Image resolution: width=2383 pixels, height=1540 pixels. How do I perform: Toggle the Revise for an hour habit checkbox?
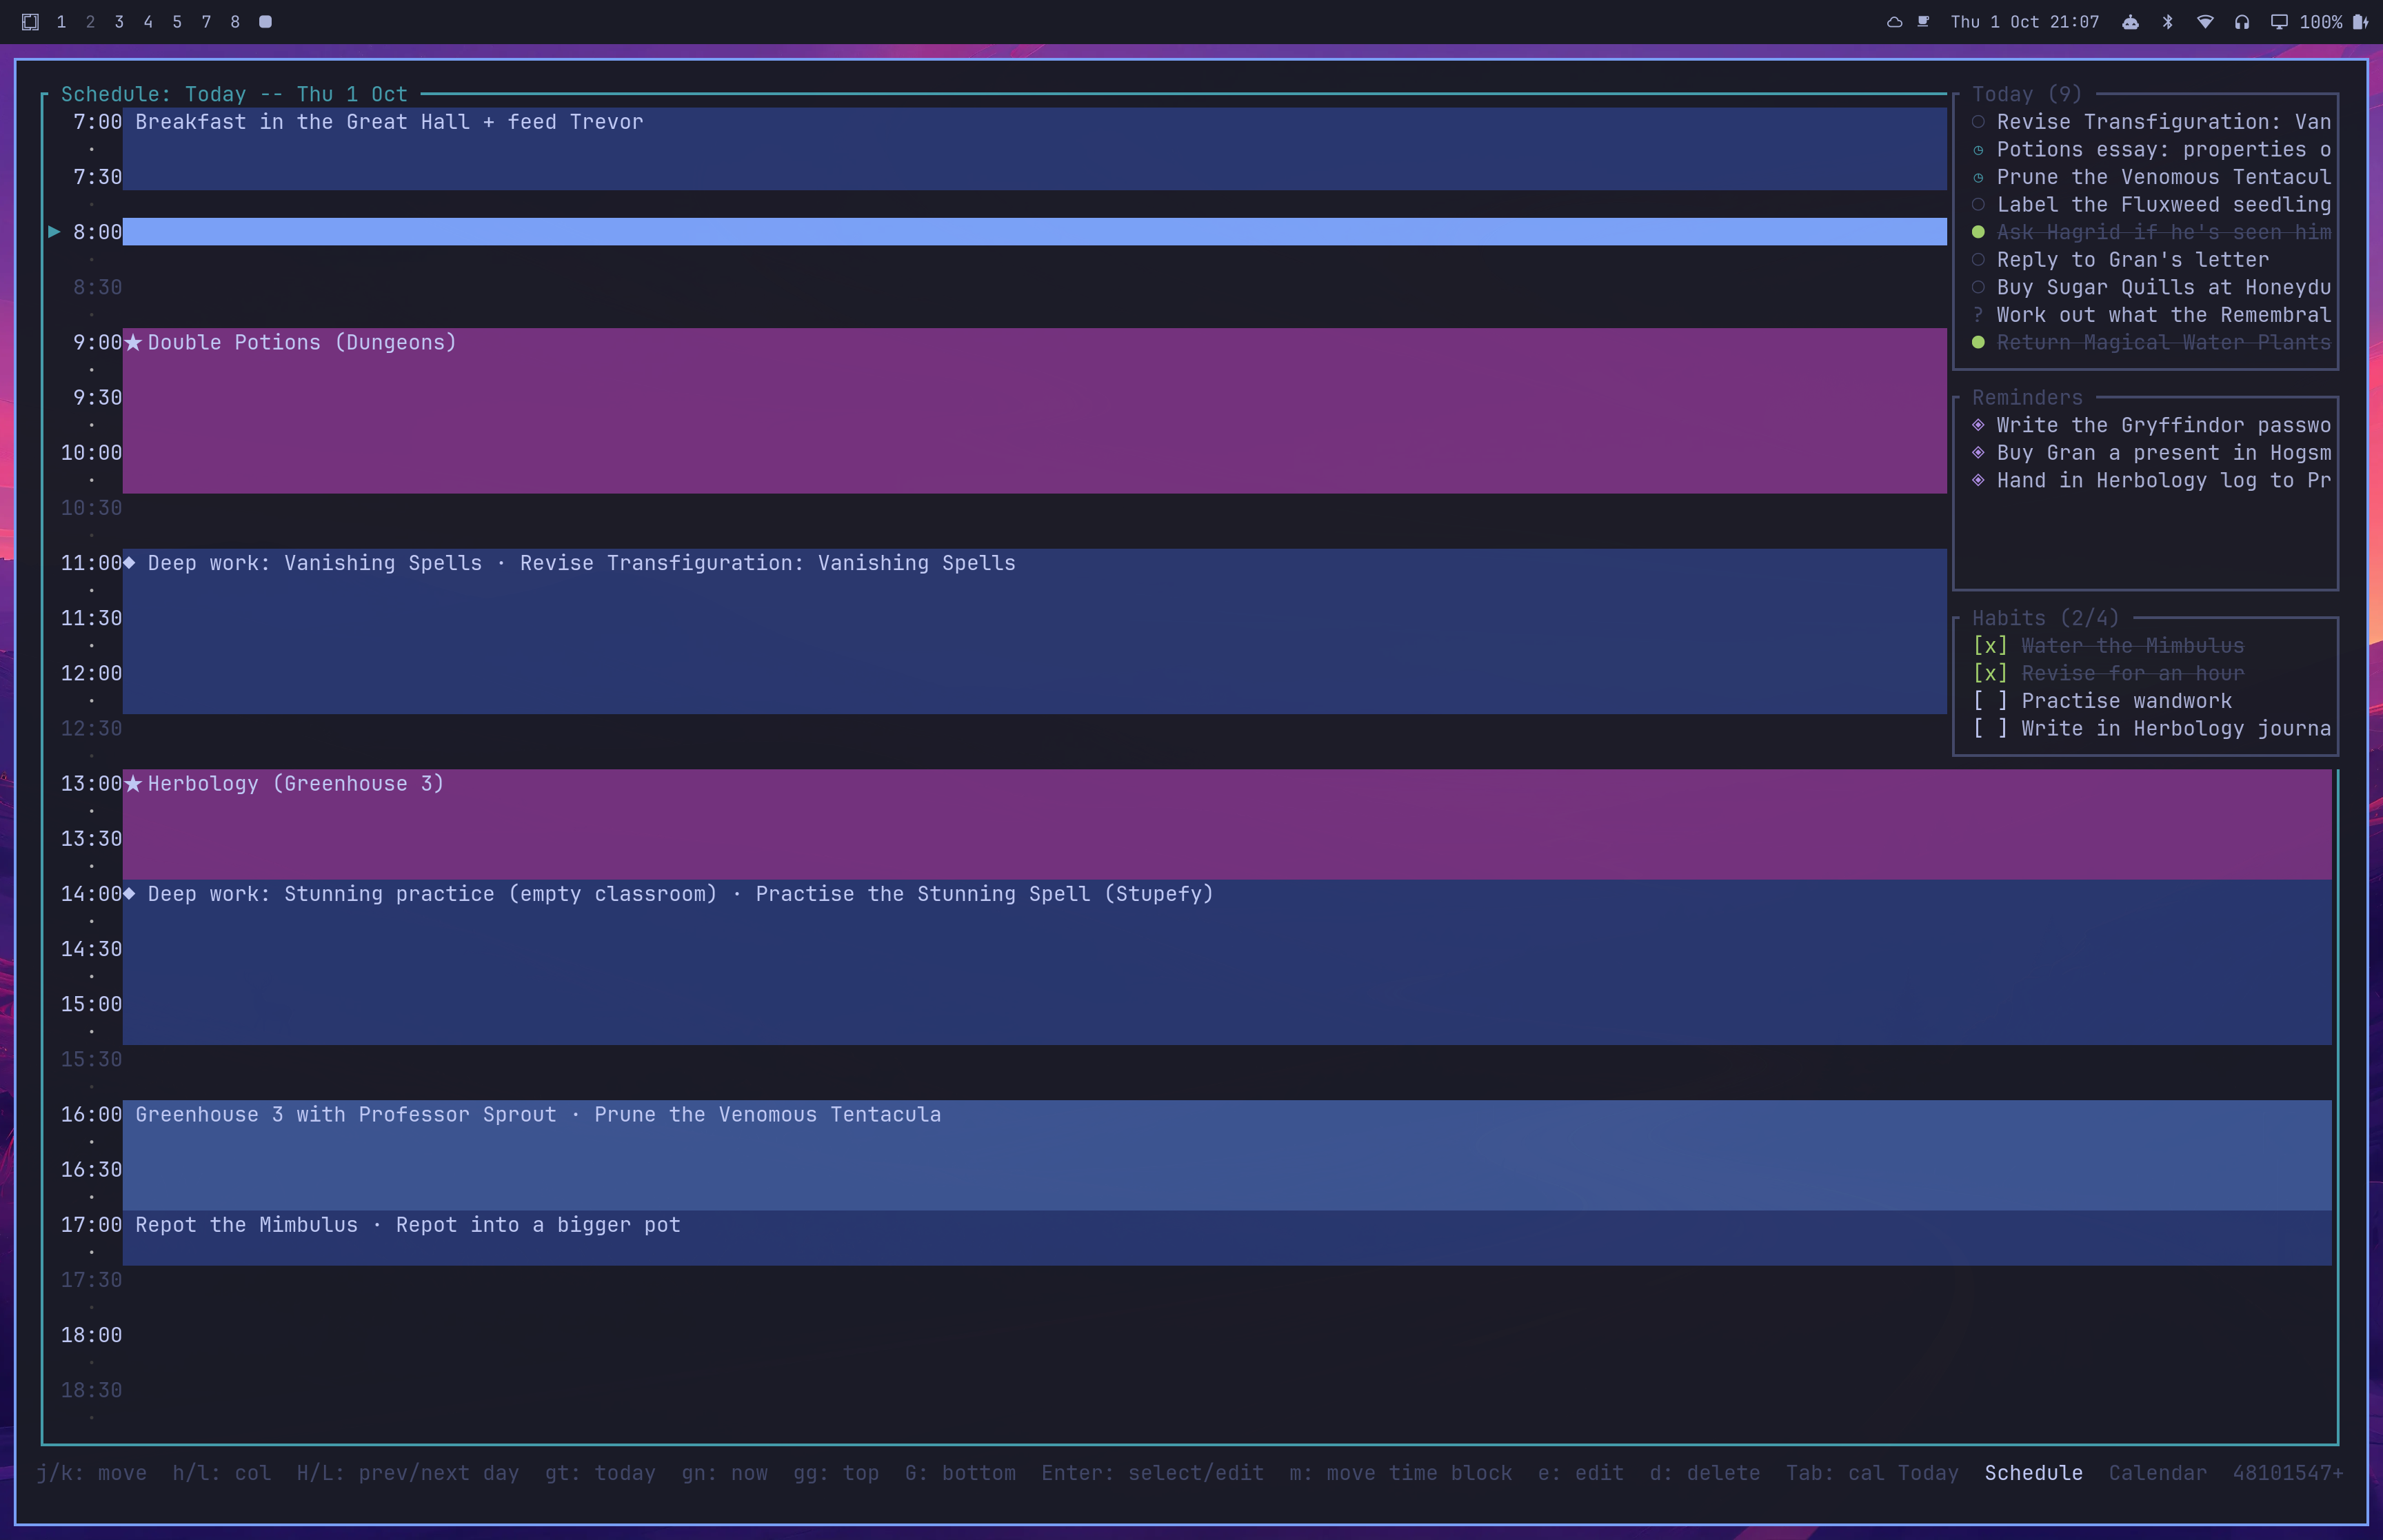(x=1990, y=674)
